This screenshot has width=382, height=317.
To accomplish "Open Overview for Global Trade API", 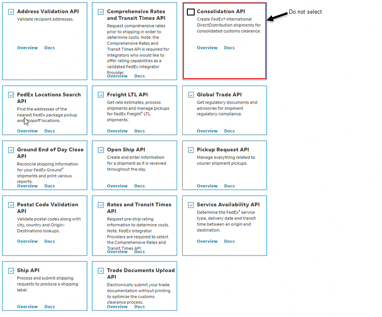I will [x=207, y=131].
